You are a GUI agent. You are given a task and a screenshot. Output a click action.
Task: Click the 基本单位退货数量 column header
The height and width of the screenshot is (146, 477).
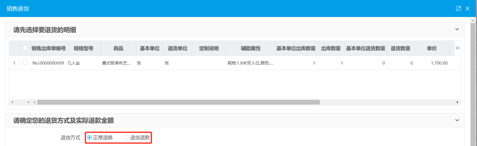[x=366, y=48]
